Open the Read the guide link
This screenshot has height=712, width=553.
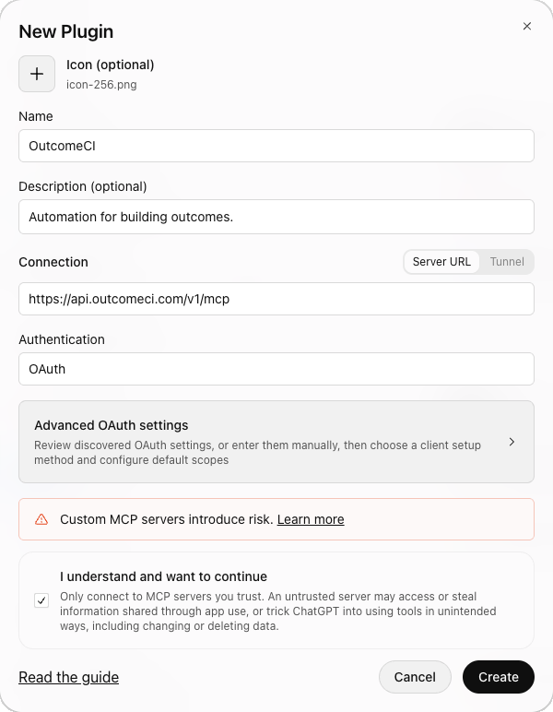68,677
